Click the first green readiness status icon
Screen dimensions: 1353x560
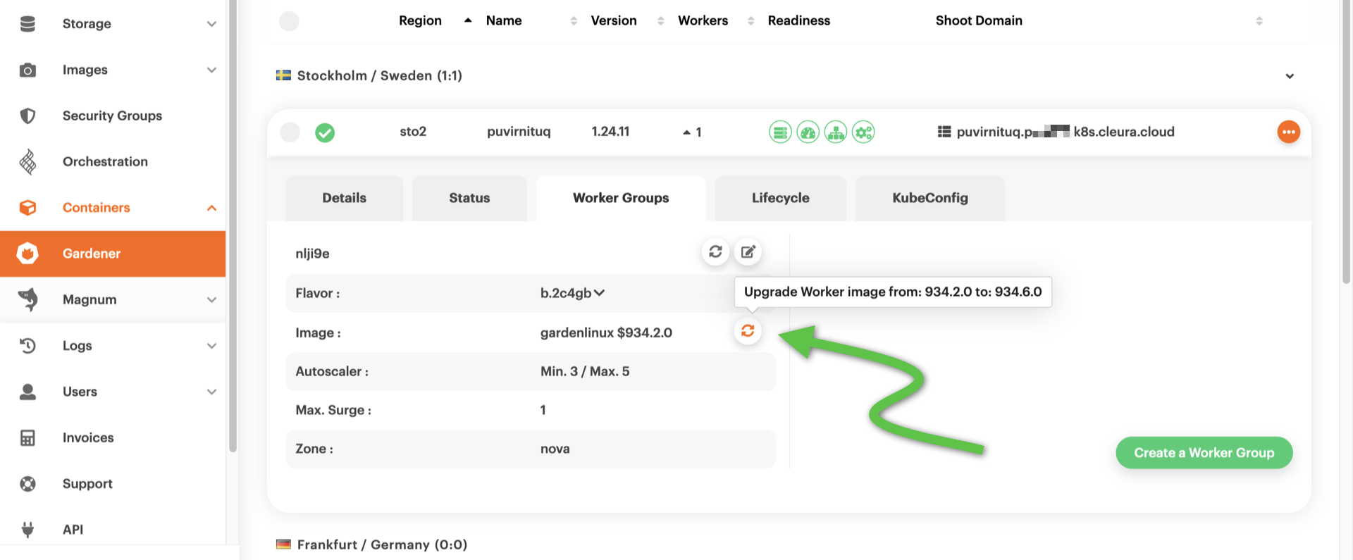pos(779,132)
